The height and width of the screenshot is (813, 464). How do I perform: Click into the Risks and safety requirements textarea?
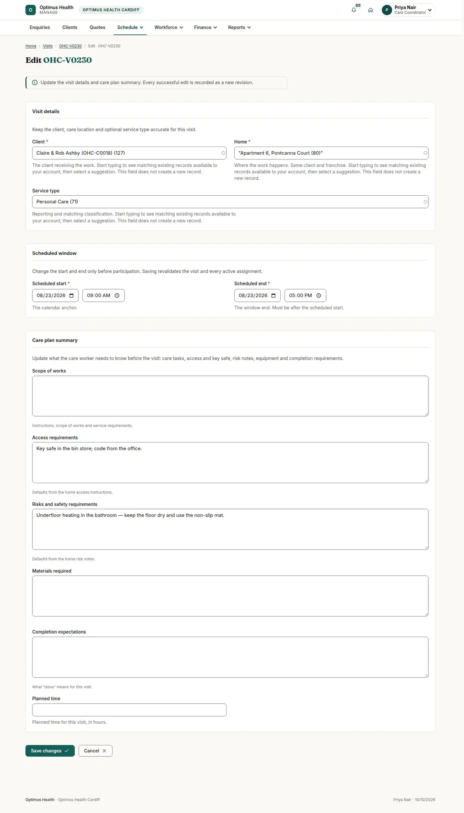(230, 529)
